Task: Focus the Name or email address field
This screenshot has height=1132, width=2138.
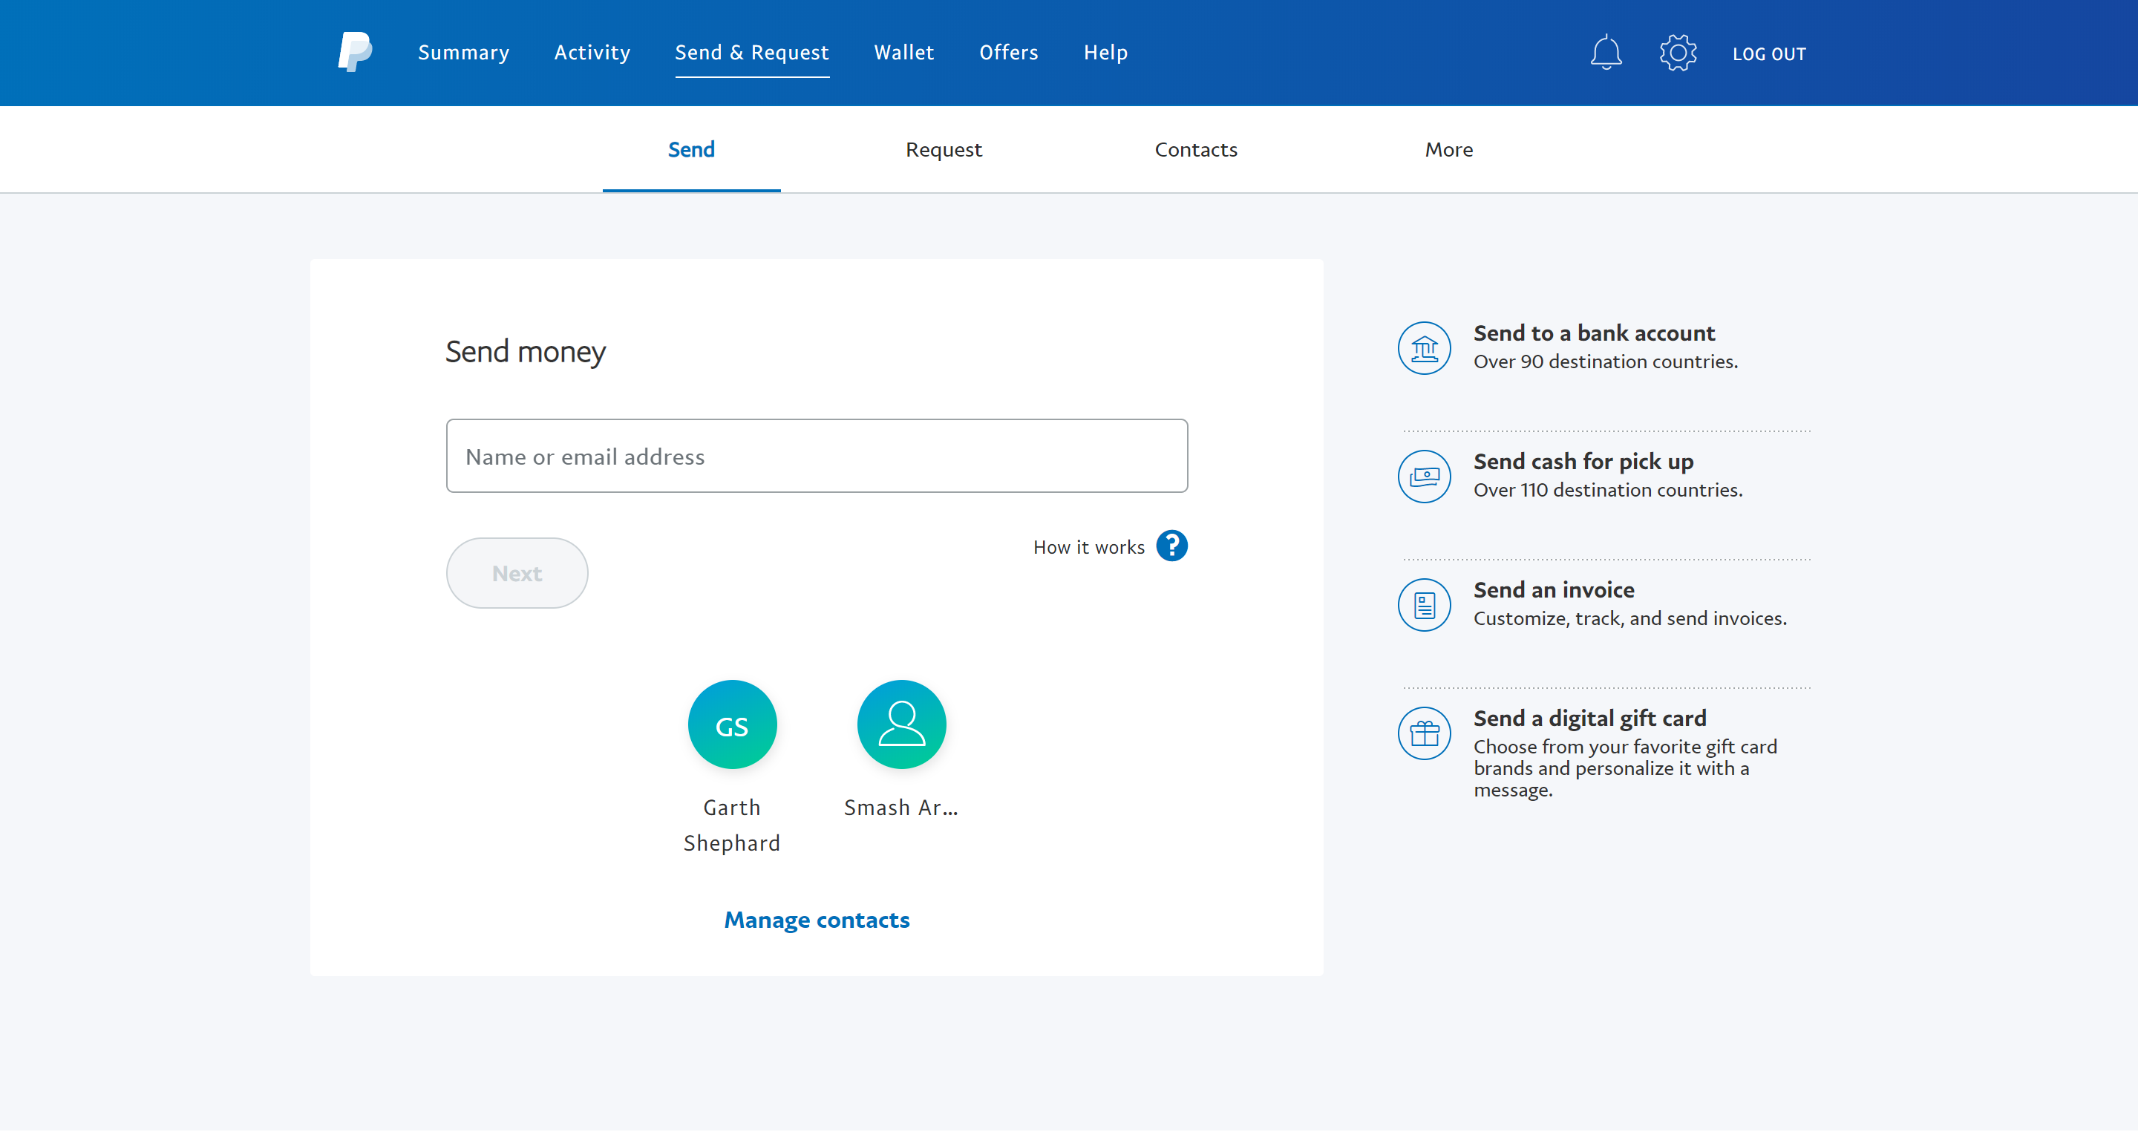Action: coord(817,457)
